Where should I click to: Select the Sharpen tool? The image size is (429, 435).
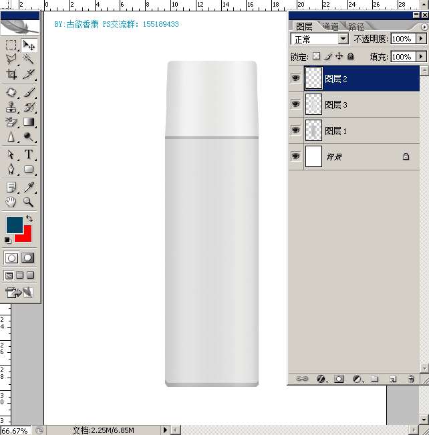pyautogui.click(x=11, y=137)
